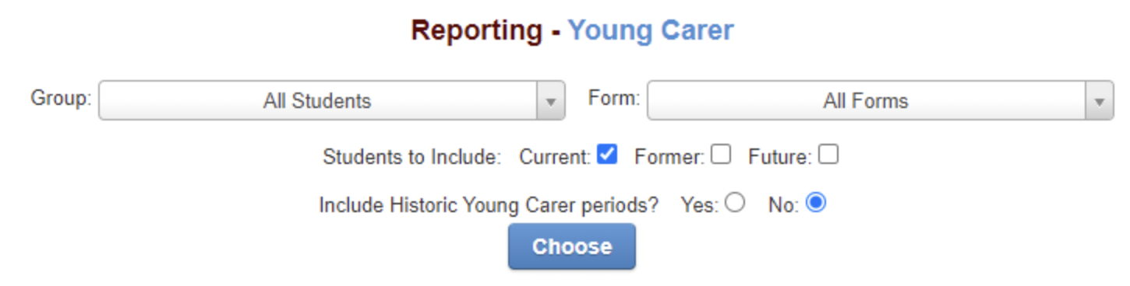Click the "Former:" label text
This screenshot has height=286, width=1130.
pos(669,157)
